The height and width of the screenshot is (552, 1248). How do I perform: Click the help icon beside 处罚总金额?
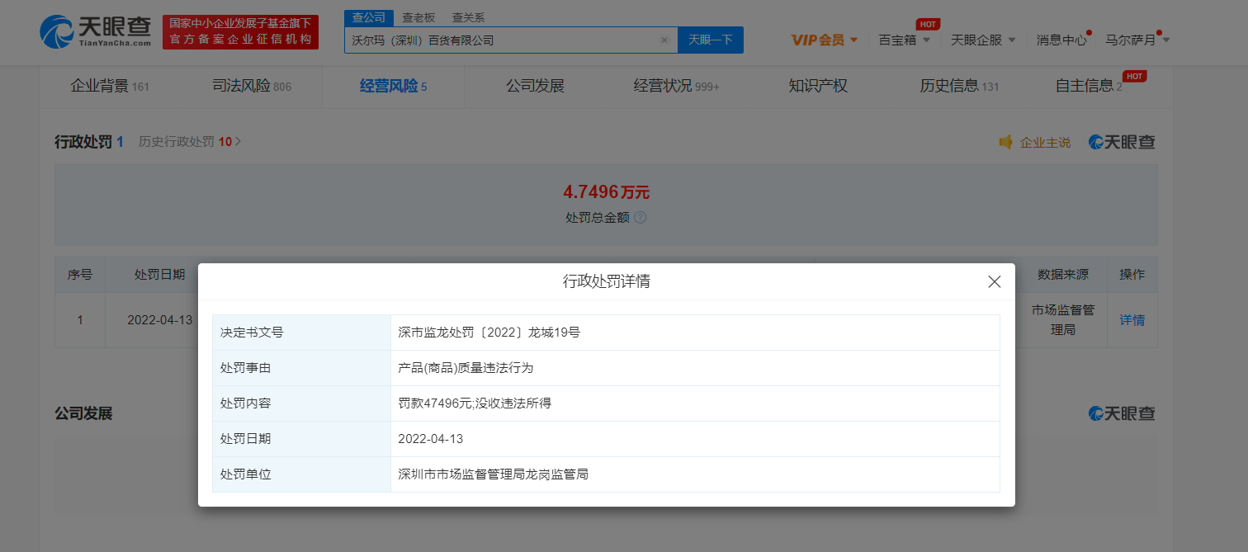pyautogui.click(x=640, y=218)
